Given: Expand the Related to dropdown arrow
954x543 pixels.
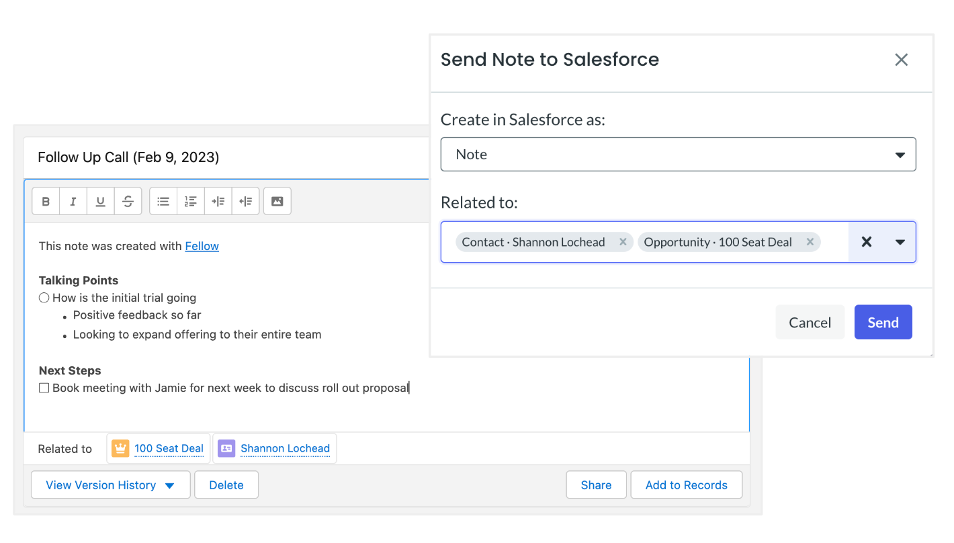Looking at the screenshot, I should tap(900, 242).
